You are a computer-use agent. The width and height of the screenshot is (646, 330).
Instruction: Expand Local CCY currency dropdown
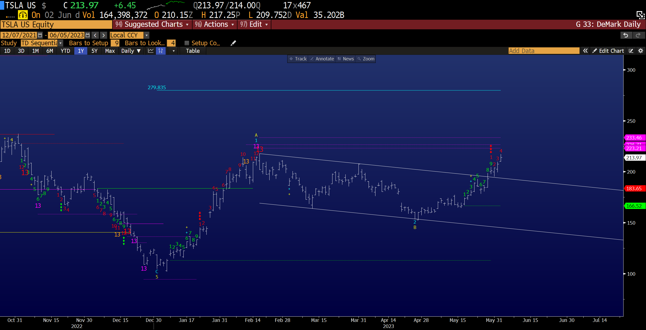click(x=147, y=35)
